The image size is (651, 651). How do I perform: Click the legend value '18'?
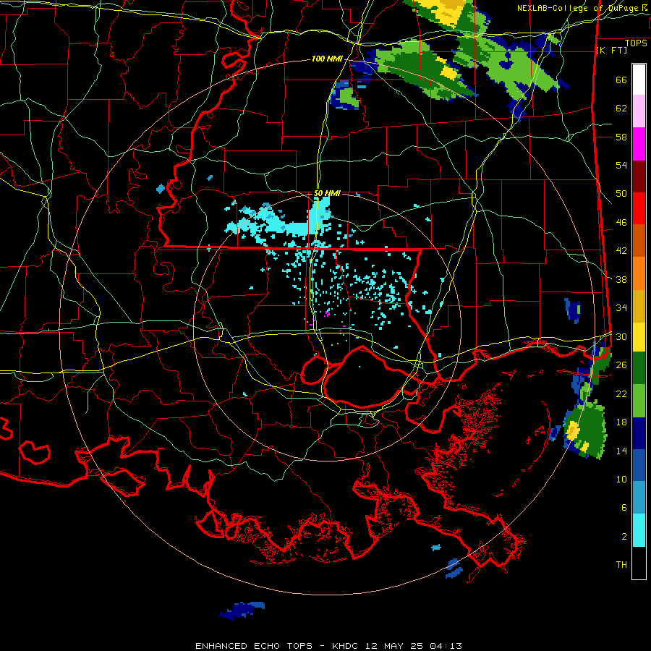[621, 422]
